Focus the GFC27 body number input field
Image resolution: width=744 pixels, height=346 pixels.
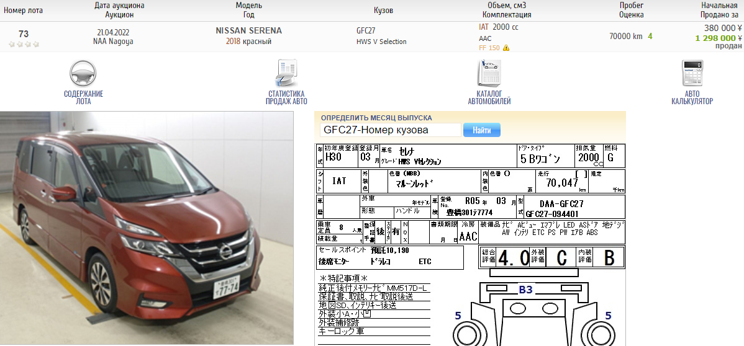(391, 130)
